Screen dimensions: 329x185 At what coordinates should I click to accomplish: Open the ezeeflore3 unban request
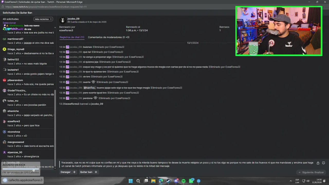pyautogui.click(x=28, y=123)
